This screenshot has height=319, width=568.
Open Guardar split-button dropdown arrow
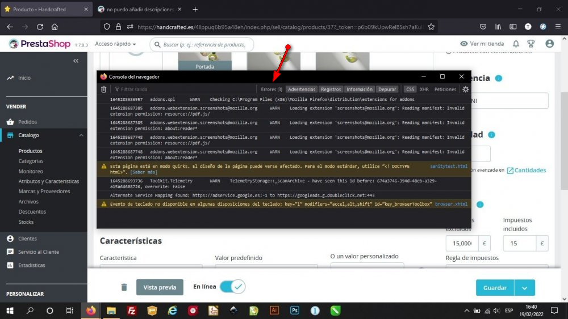click(x=524, y=288)
